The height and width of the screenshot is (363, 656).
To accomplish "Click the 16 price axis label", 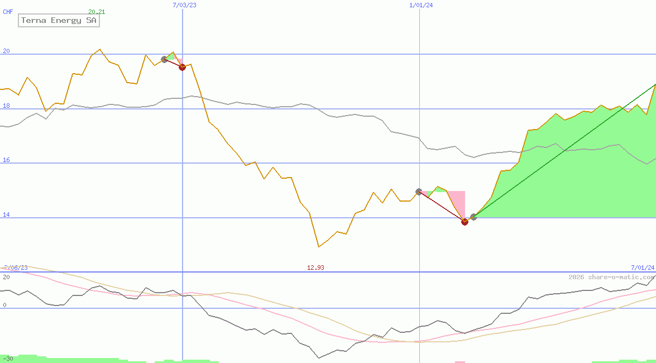I will tap(7, 160).
